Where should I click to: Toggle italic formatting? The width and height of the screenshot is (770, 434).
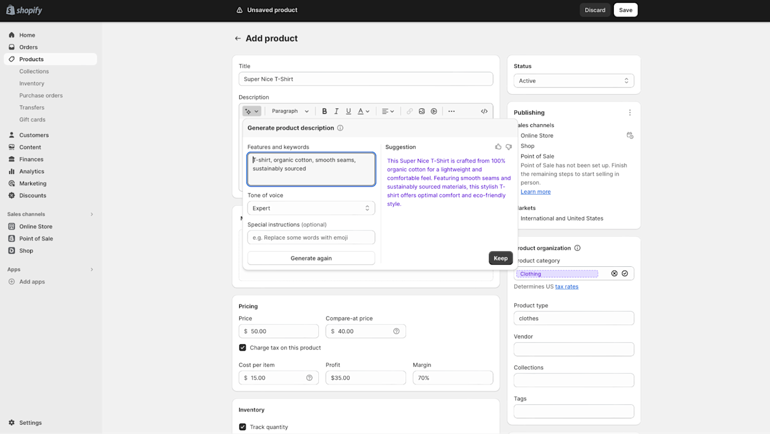click(337, 111)
